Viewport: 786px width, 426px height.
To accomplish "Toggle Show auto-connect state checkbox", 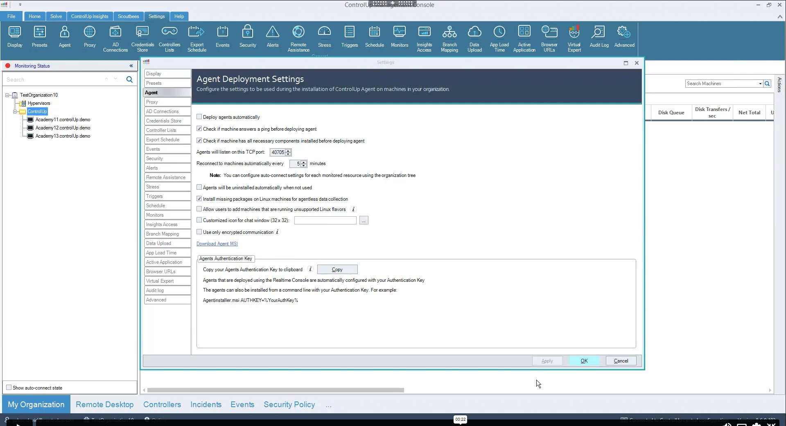I will click(9, 387).
